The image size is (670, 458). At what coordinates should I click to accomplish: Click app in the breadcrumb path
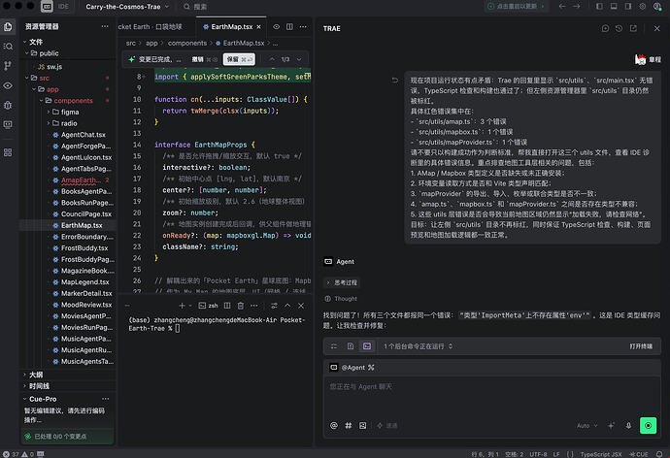point(151,43)
